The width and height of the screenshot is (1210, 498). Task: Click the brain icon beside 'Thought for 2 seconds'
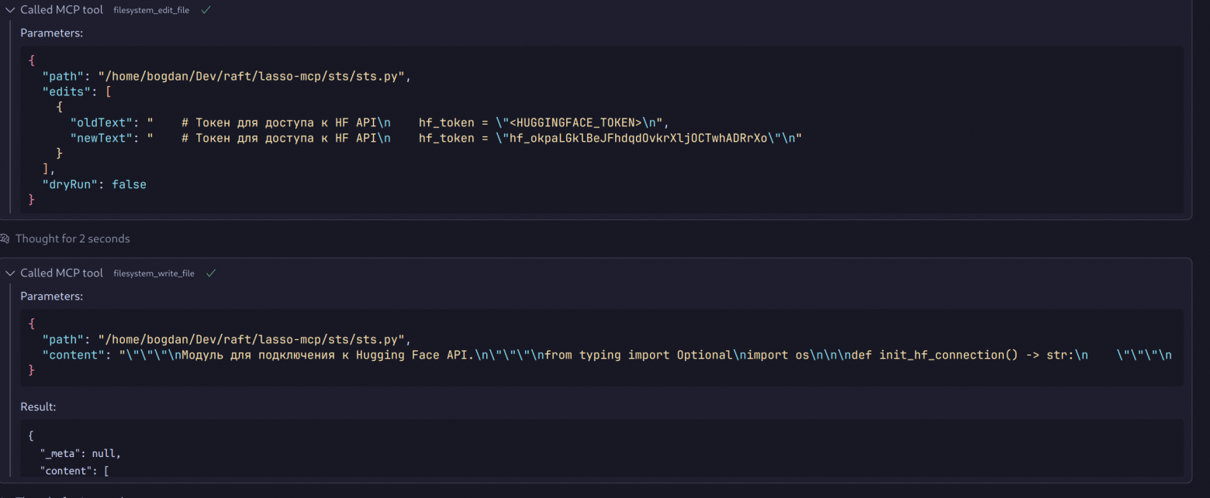click(5, 239)
